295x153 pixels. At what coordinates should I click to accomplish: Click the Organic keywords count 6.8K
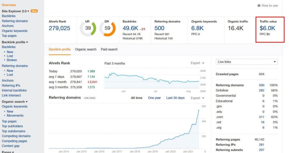197,28
